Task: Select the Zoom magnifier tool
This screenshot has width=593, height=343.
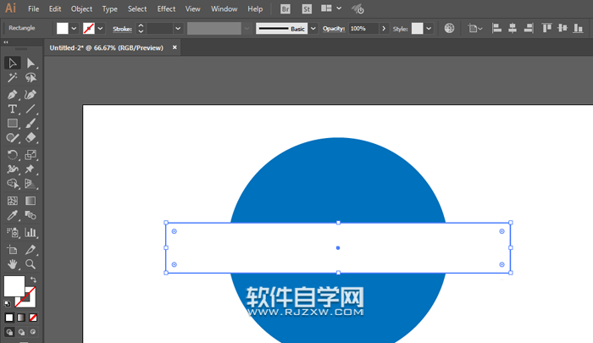Action: (x=30, y=264)
